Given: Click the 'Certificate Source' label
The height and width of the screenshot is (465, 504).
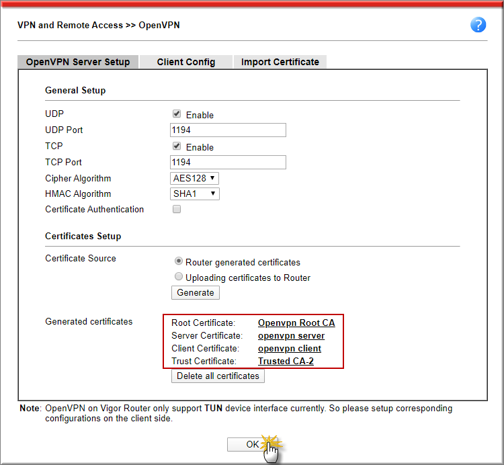Looking at the screenshot, I should coord(81,258).
